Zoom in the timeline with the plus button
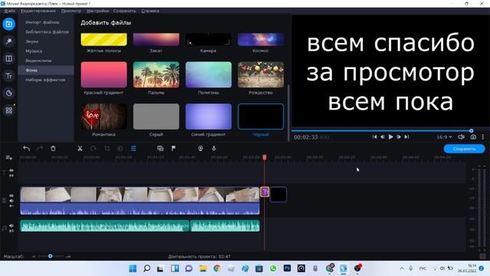490x276 pixels. pyautogui.click(x=68, y=257)
